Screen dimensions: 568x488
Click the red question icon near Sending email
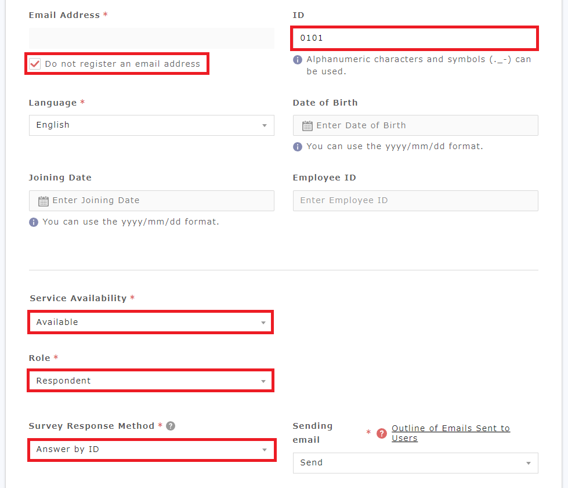point(381,433)
